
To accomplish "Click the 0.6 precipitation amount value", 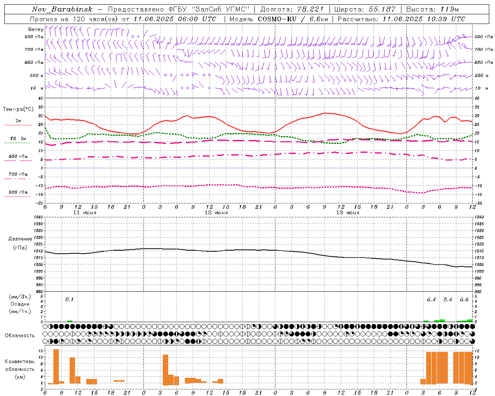I will click(x=464, y=299).
